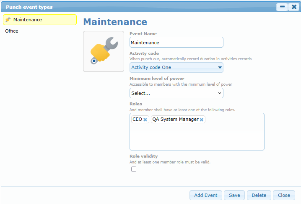Click empty area in Roles box
Screen dimensions: 301x204
pos(197,138)
